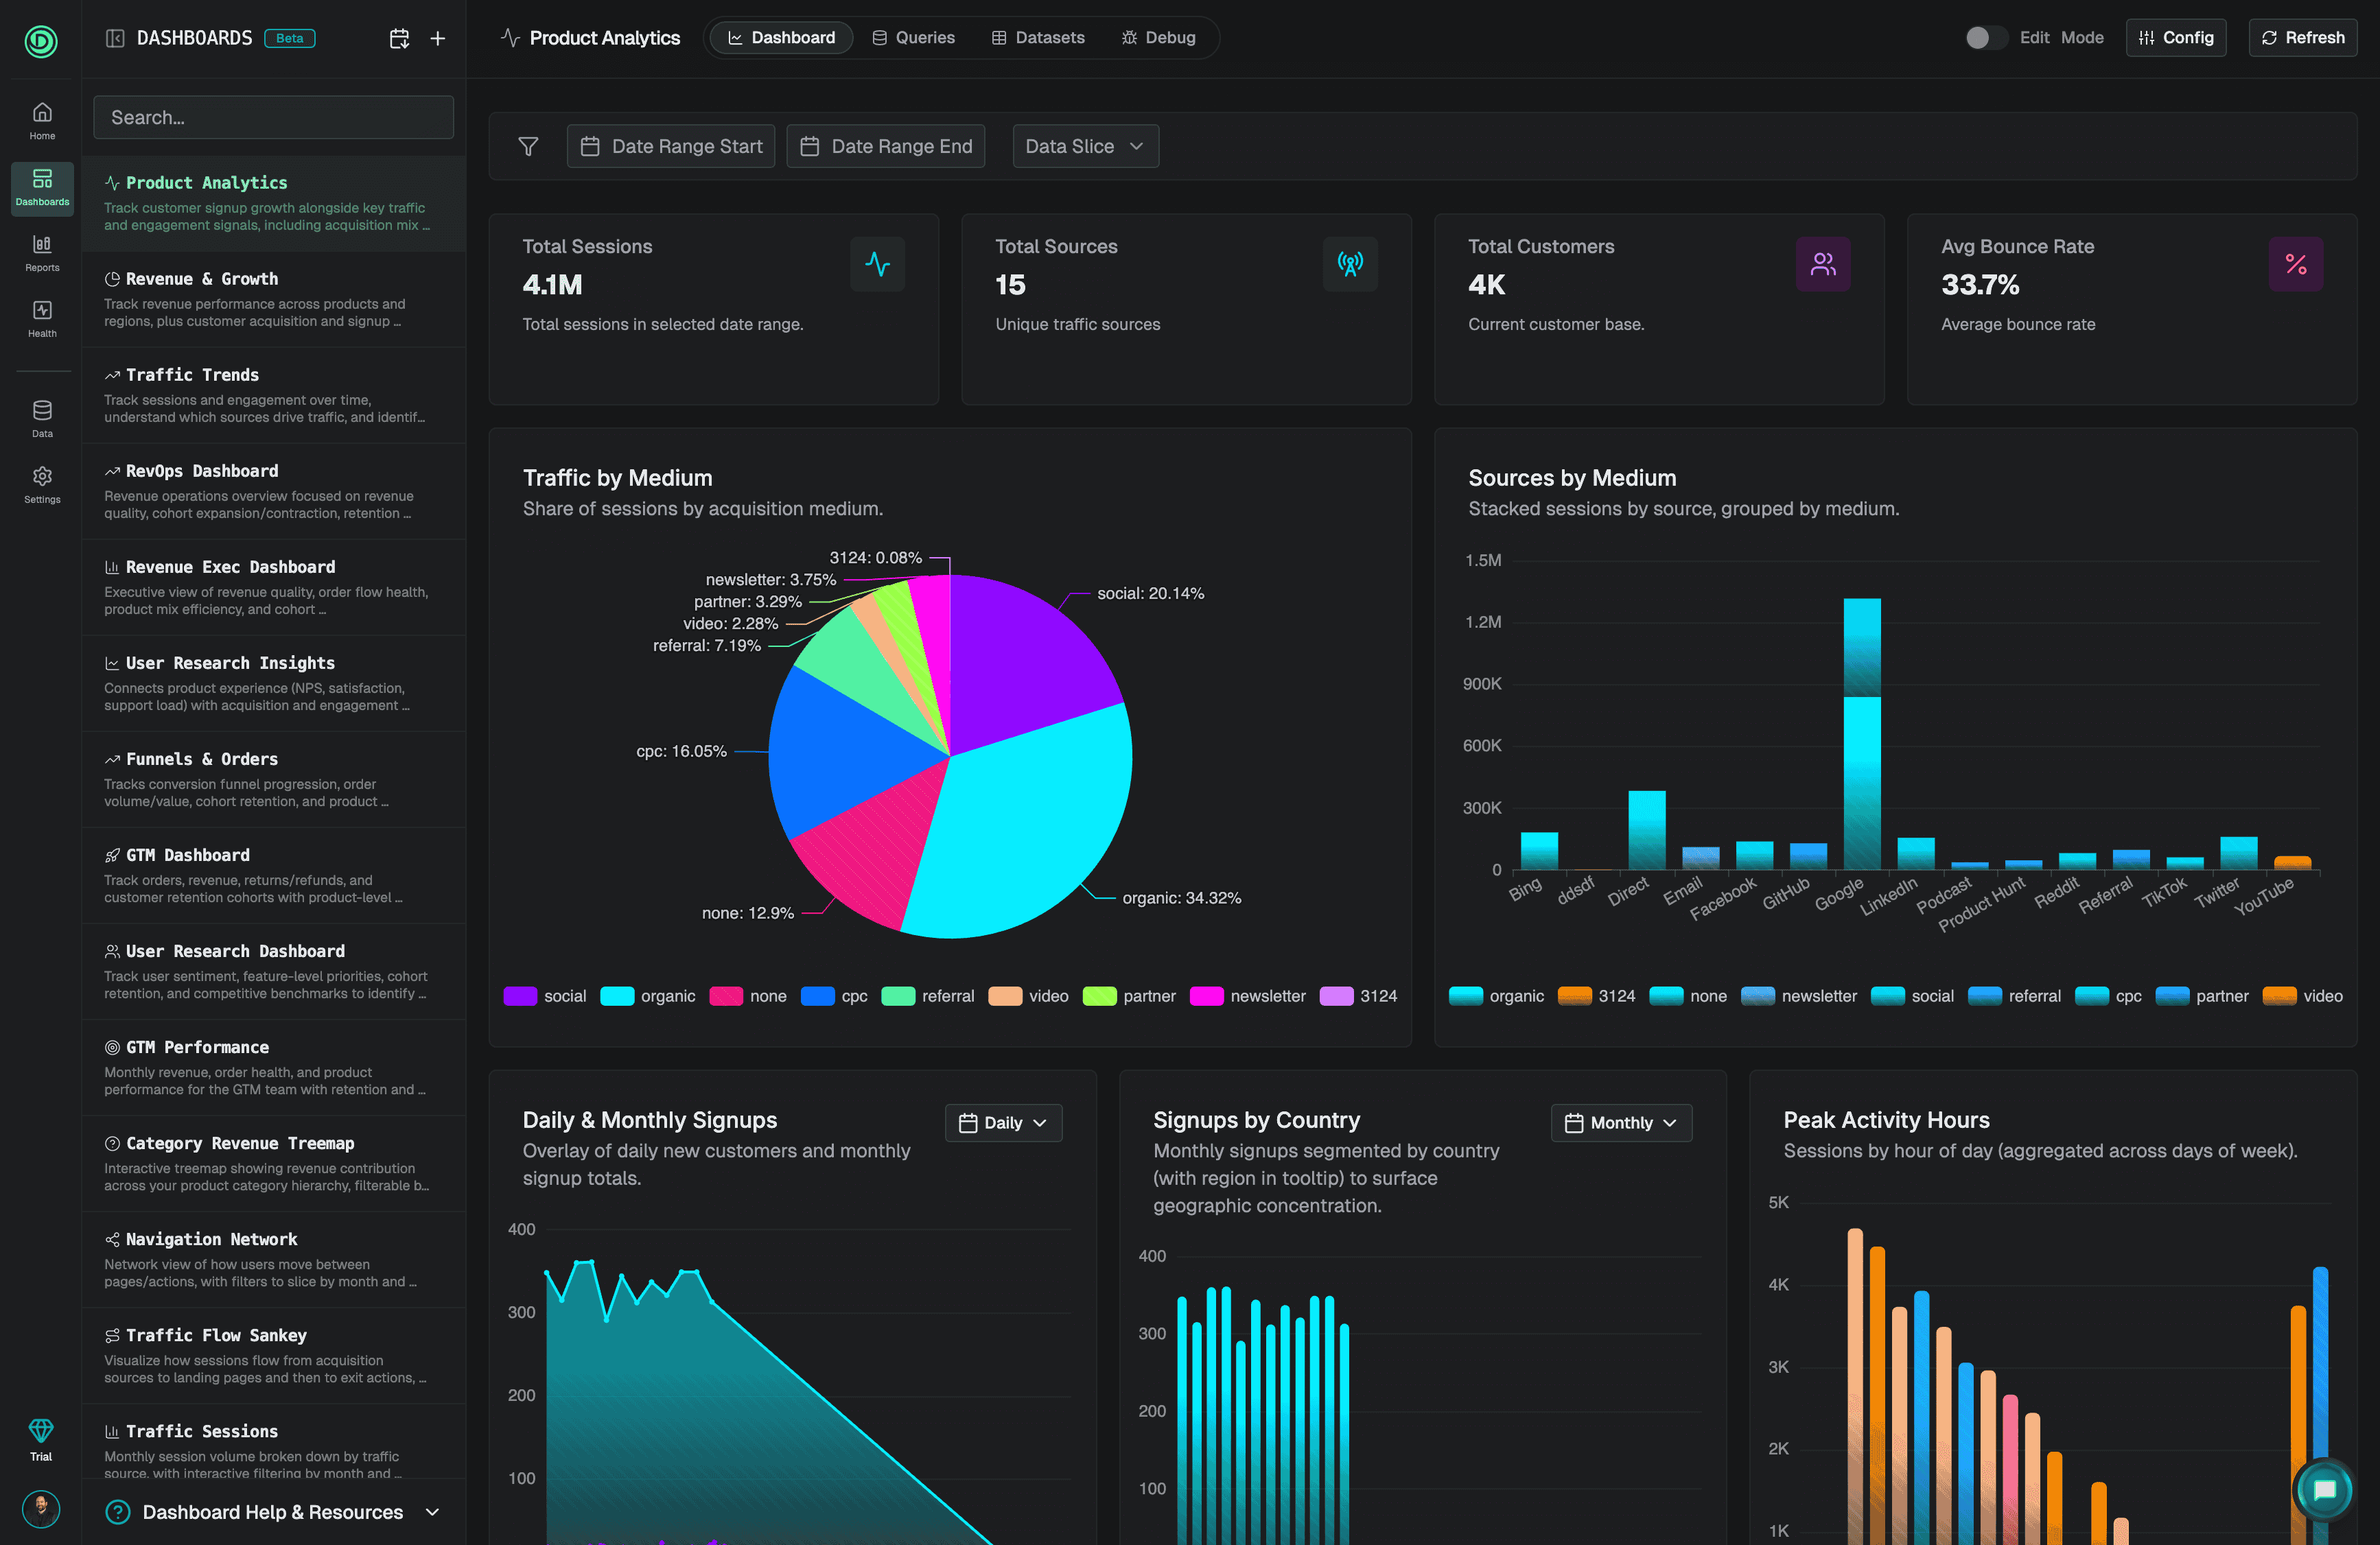Go to Health sidebar icon
The width and height of the screenshot is (2380, 1545).
click(x=42, y=318)
